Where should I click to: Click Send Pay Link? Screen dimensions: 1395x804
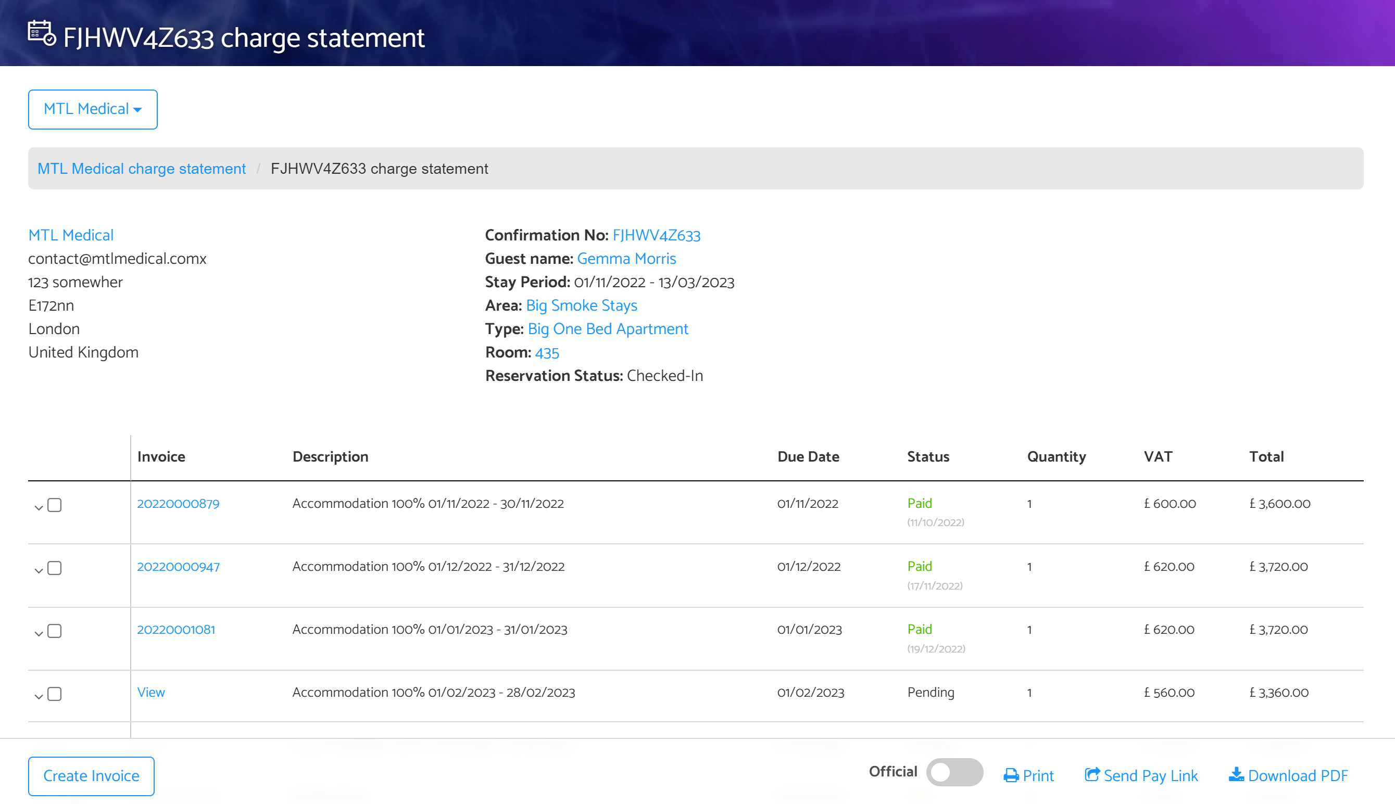pos(1141,775)
